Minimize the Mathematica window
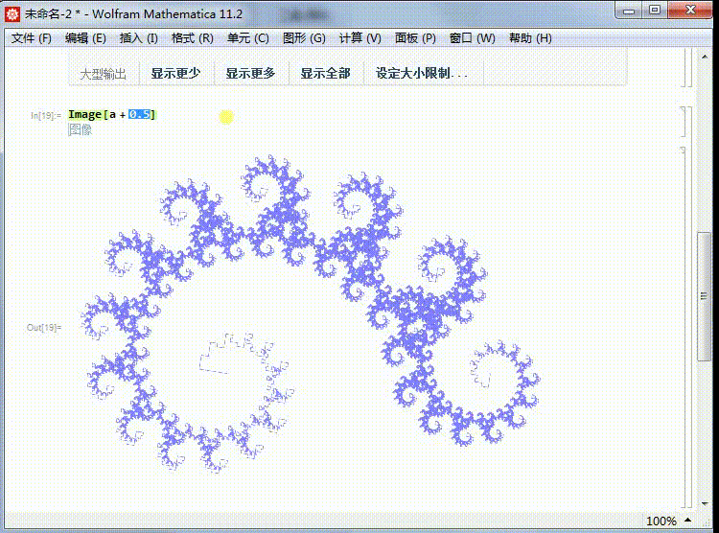 pos(629,11)
